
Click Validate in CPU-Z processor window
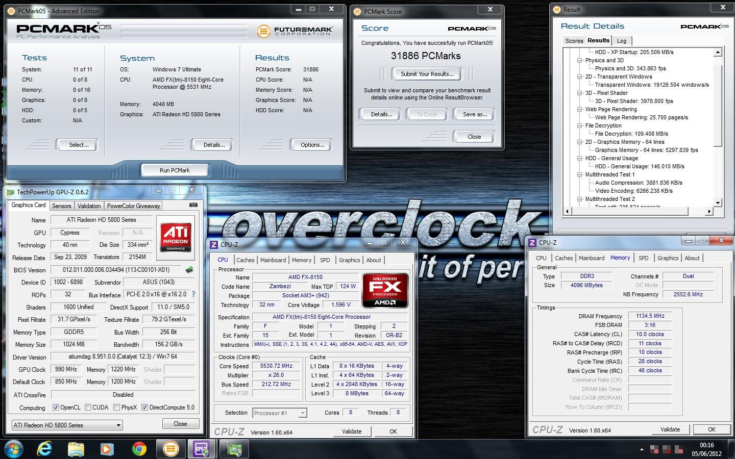[352, 431]
